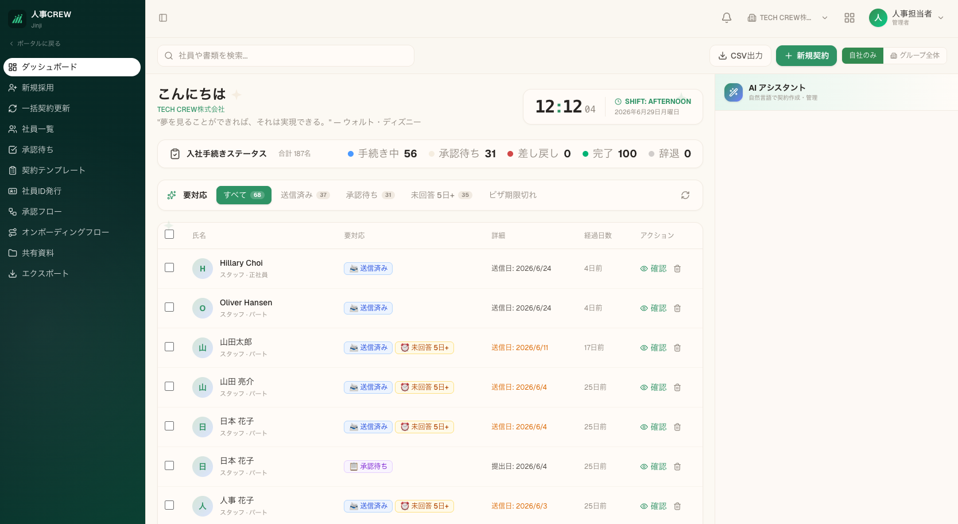The height and width of the screenshot is (524, 958).
Task: Click 未回答 5日+ badge for 山田太郎
Action: click(425, 348)
